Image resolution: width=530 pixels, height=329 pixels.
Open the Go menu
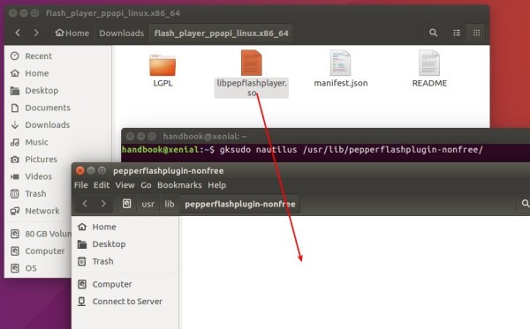click(146, 185)
